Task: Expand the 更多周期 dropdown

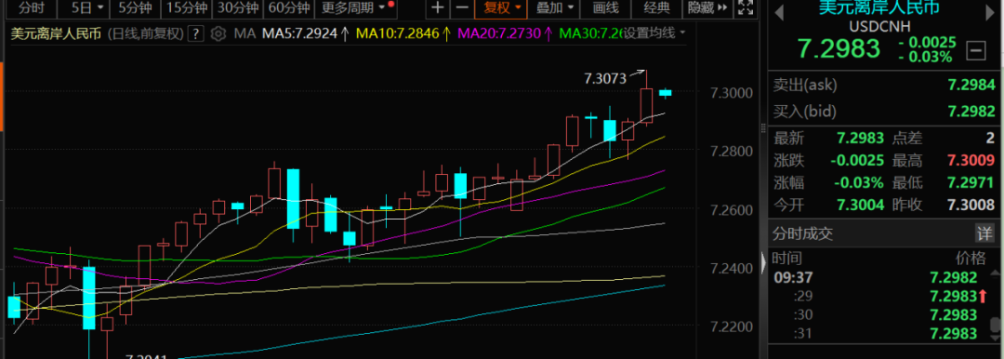Action: tap(355, 8)
